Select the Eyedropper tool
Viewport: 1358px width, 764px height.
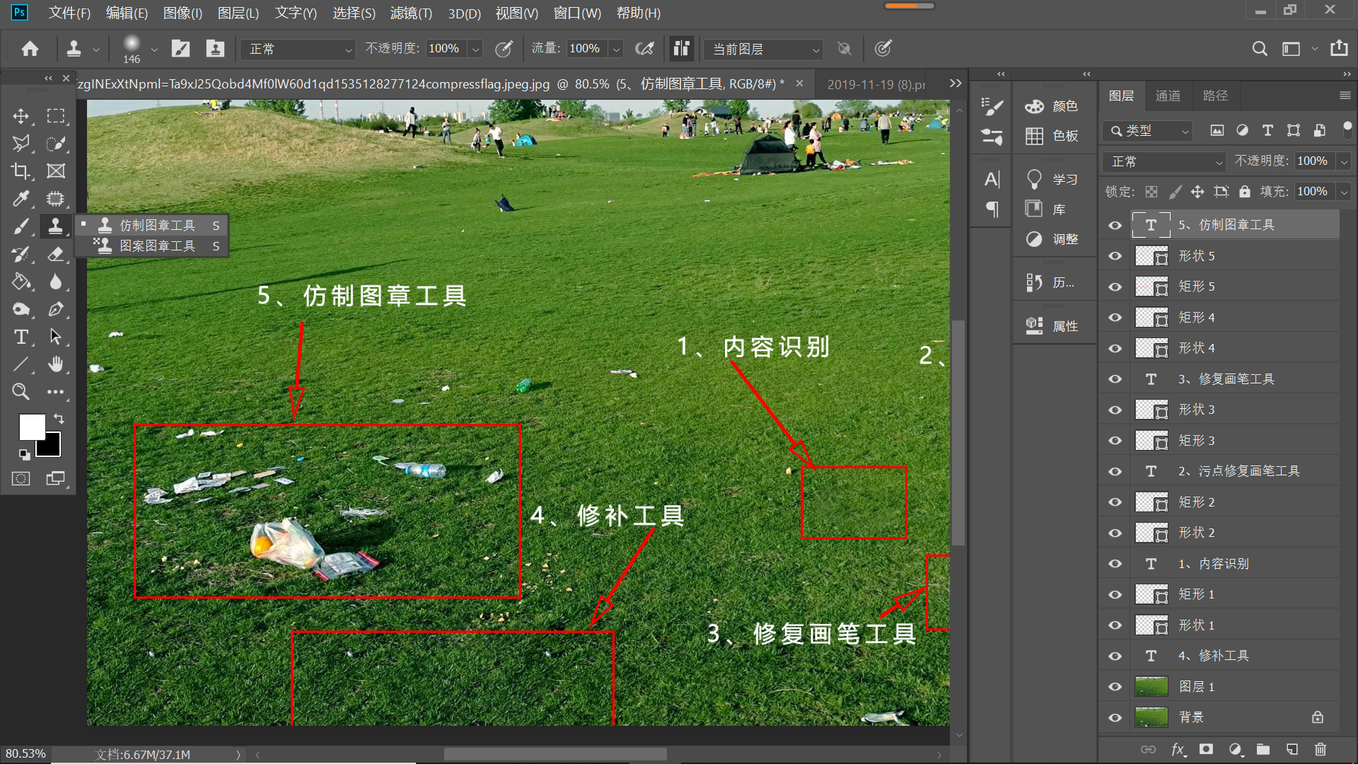click(21, 199)
